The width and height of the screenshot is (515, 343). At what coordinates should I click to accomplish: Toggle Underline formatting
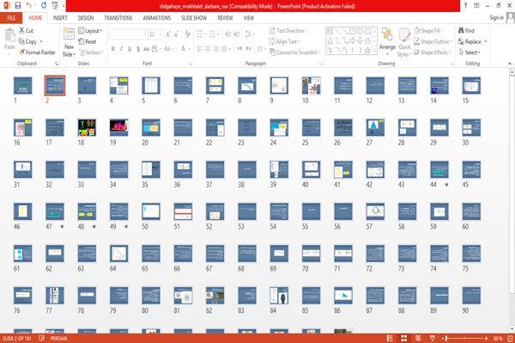point(130,49)
